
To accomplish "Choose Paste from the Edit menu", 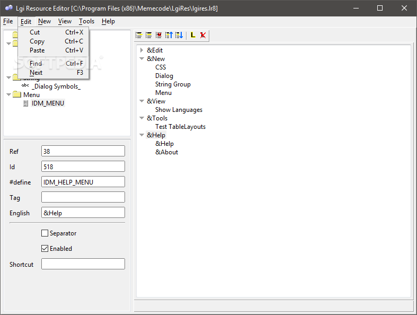I will [x=53, y=50].
